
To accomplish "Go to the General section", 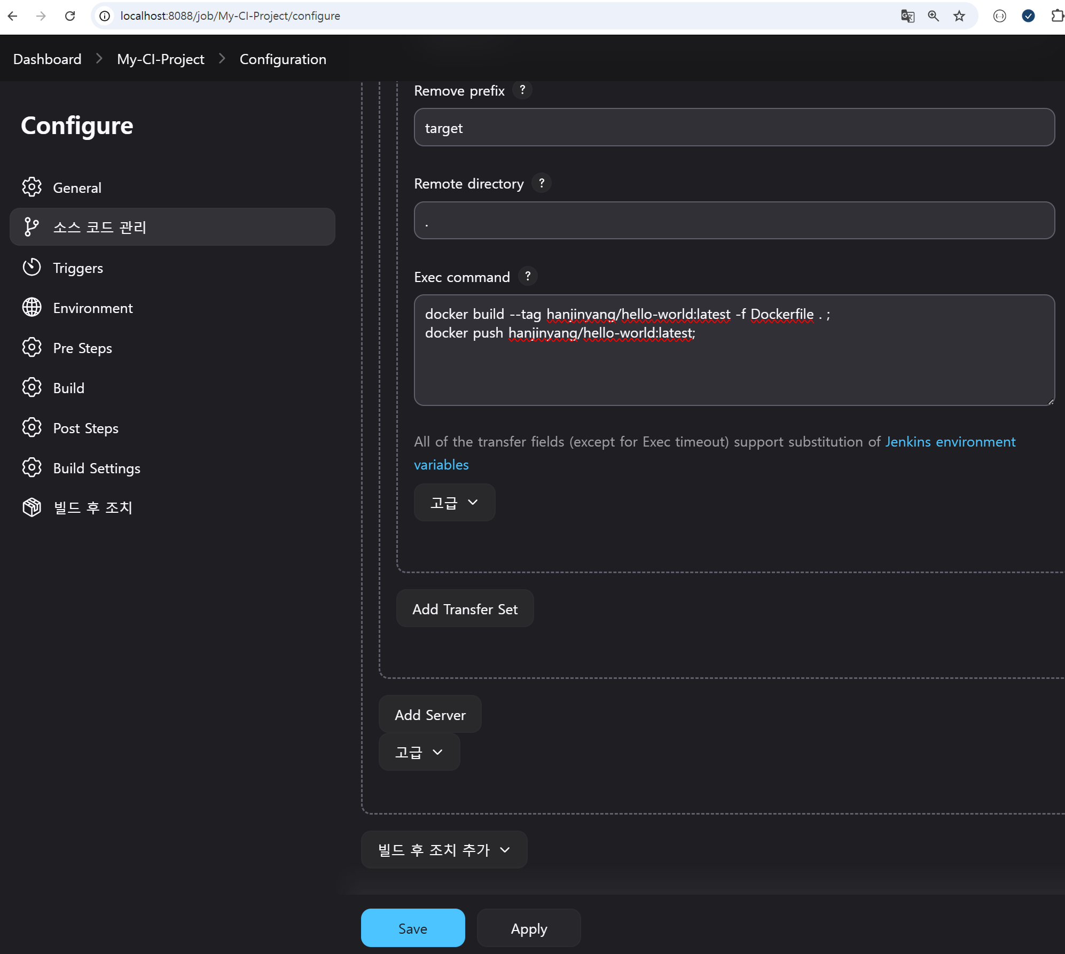I will point(77,187).
